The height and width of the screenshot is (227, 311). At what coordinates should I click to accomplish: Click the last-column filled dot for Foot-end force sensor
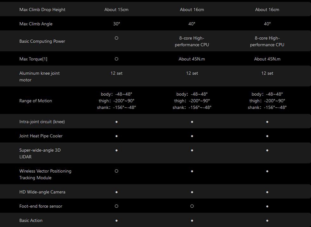point(267,206)
